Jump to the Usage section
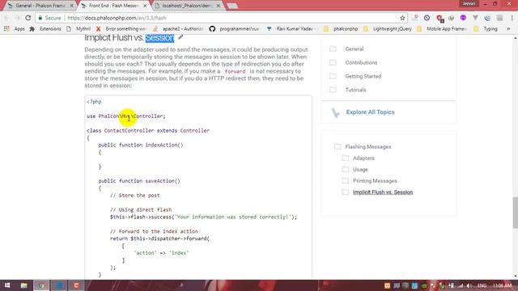The image size is (518, 291). tap(360, 170)
